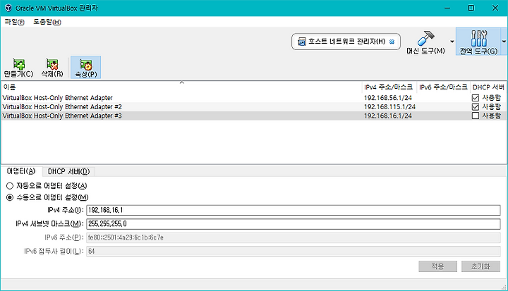Screen dimensions: 508x291
Task: Maximize the VirtualBox Manager window
Action: 471,8
